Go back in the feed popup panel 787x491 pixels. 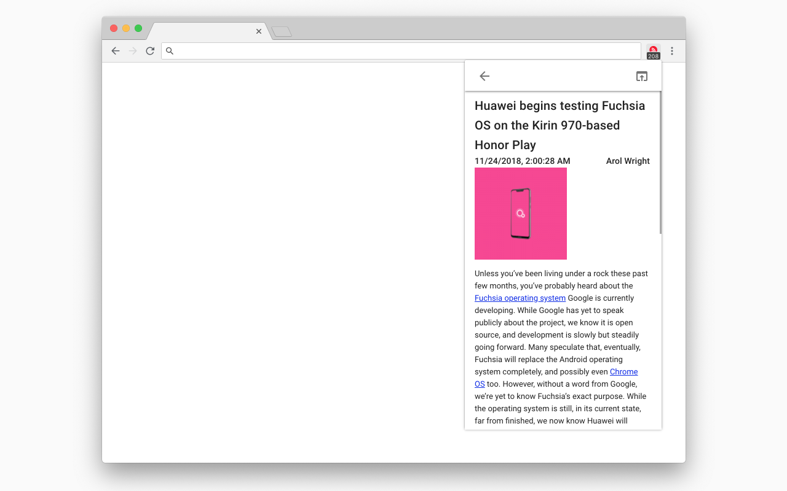pyautogui.click(x=484, y=76)
